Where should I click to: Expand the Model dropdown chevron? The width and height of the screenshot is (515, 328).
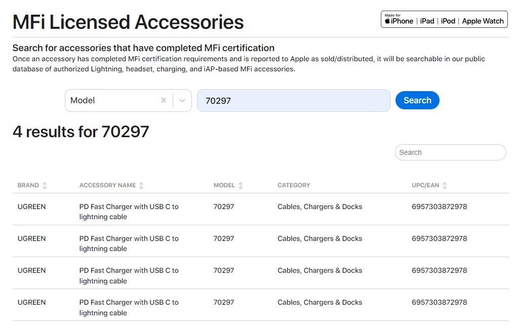[182, 100]
